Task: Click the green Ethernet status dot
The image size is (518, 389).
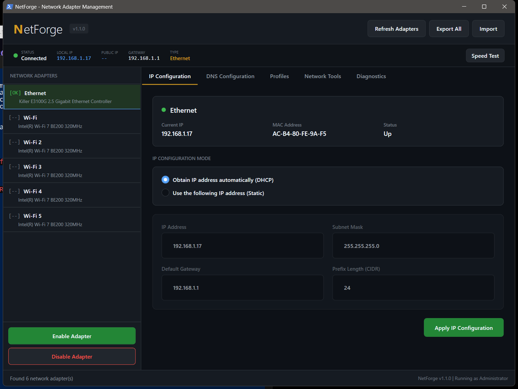Action: pos(164,110)
